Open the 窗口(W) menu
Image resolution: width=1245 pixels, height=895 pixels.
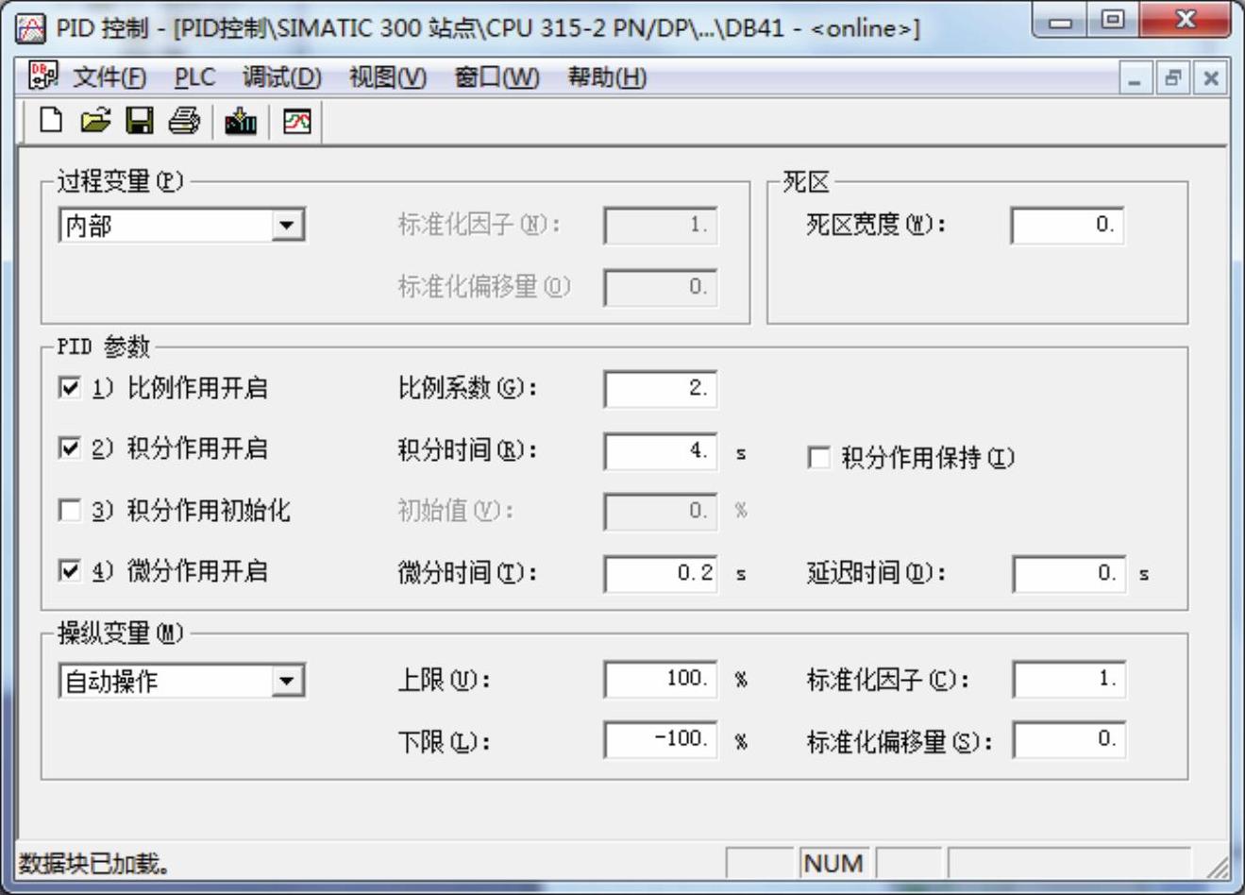(496, 77)
